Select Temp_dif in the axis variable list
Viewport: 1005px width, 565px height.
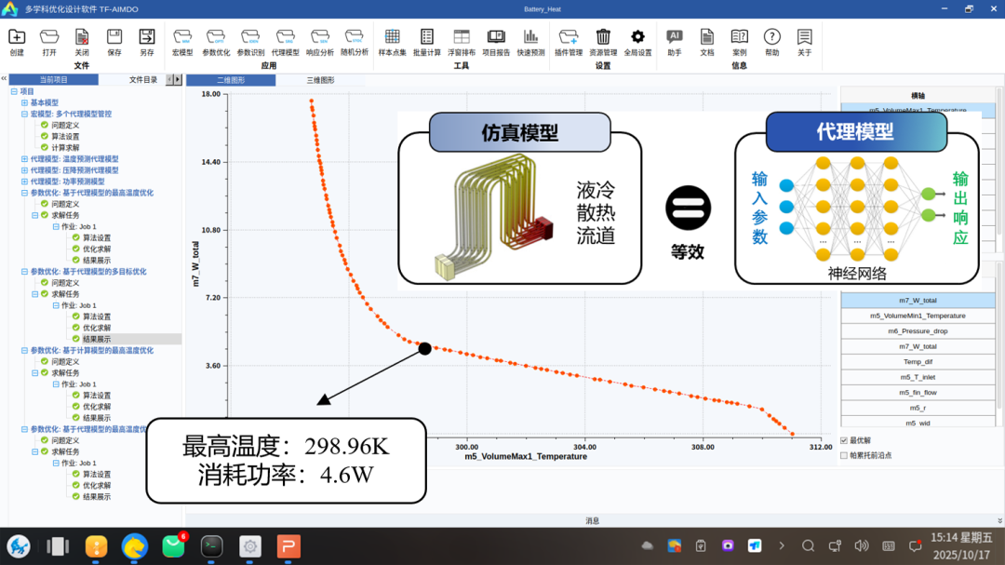(918, 362)
